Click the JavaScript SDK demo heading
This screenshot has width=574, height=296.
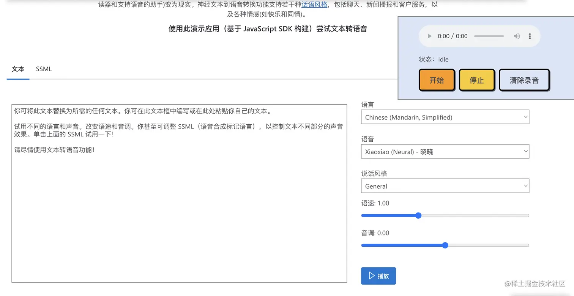pos(268,29)
